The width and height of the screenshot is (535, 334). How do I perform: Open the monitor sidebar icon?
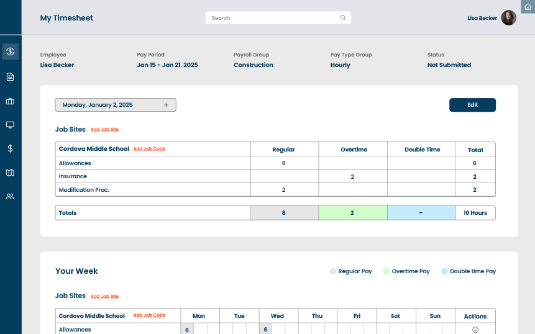[x=10, y=125]
